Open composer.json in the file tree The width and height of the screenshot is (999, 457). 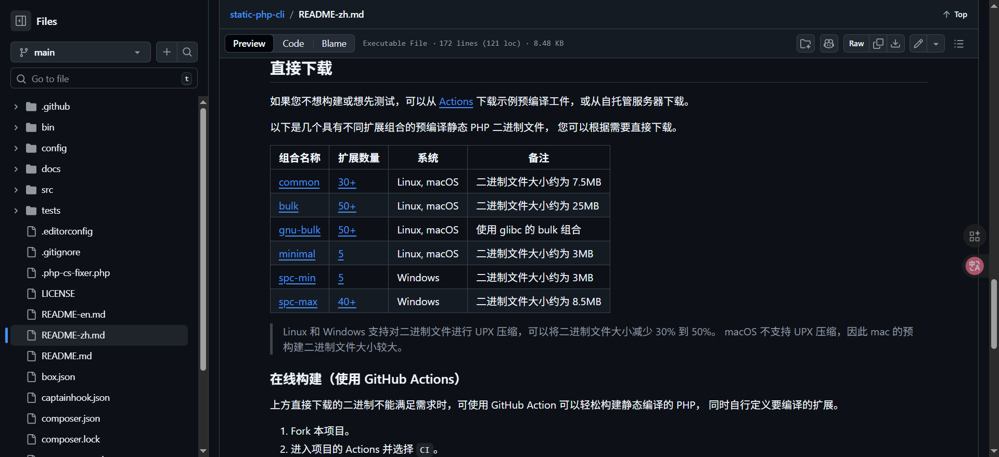[x=71, y=419]
